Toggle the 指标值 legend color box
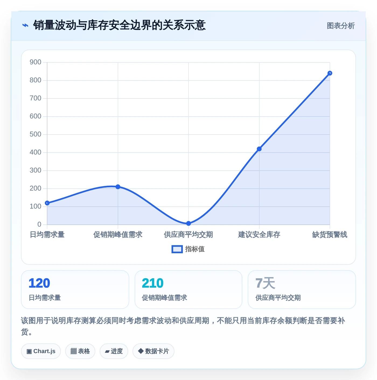Screen dimensions: 377x380 click(x=177, y=249)
